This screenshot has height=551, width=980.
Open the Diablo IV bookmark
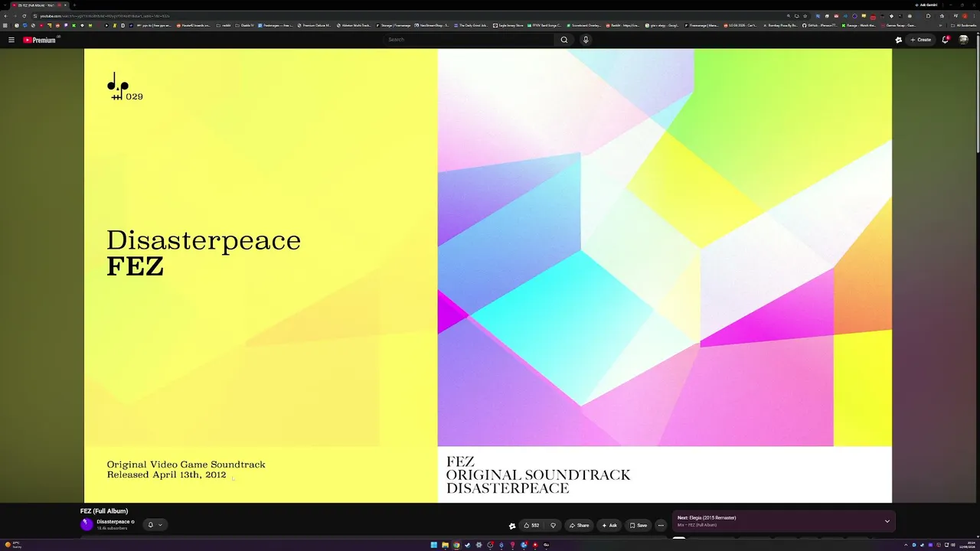[245, 25]
